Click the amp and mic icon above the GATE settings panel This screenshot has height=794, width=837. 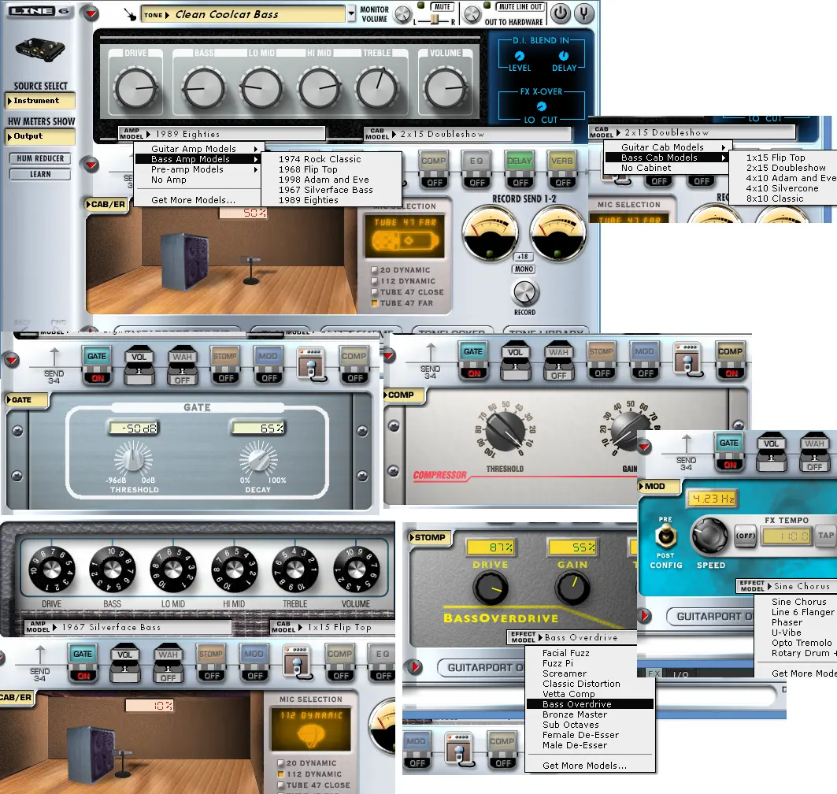[311, 364]
